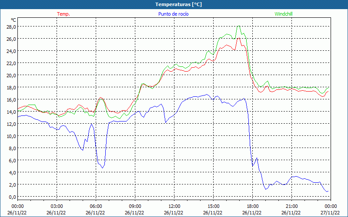Click the °C unit label on y-axis
The width and height of the screenshot is (348, 217).
pos(13,20)
